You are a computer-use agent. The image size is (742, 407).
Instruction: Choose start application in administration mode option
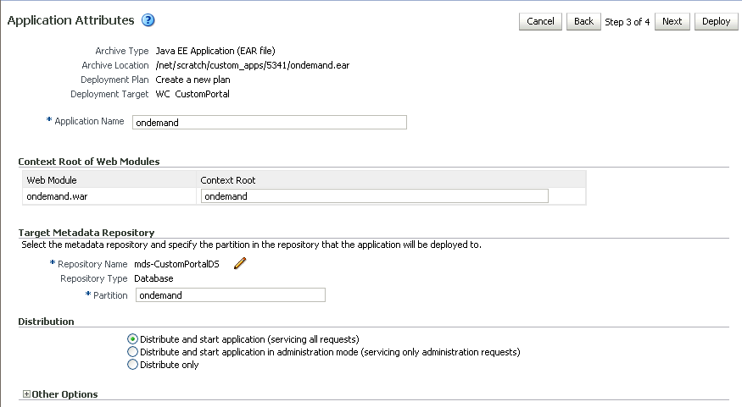click(132, 352)
